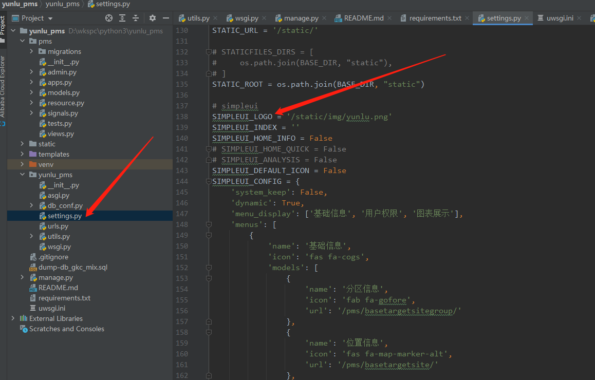Expand the db_conf.py node

31,205
